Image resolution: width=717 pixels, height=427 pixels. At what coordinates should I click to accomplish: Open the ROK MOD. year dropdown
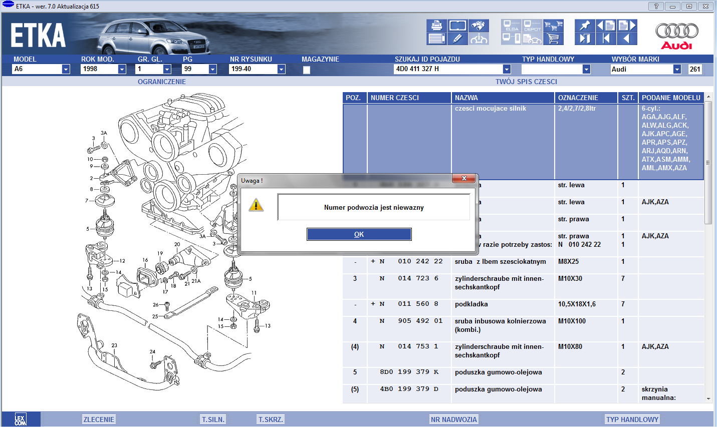pos(122,69)
